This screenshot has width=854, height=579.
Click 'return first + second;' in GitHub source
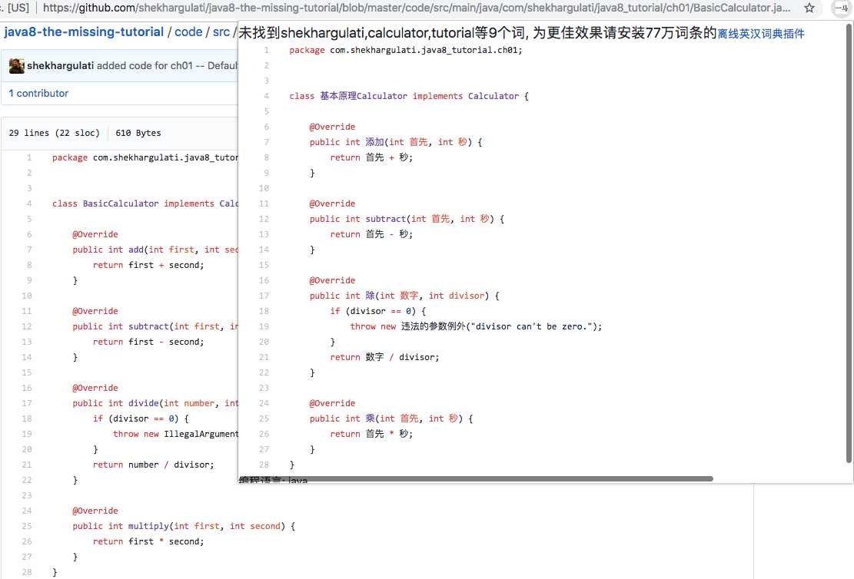[x=148, y=265]
